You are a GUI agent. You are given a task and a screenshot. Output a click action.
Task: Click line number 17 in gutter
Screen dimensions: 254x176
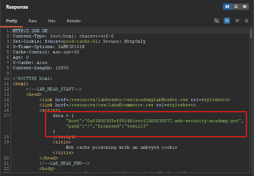6,115
